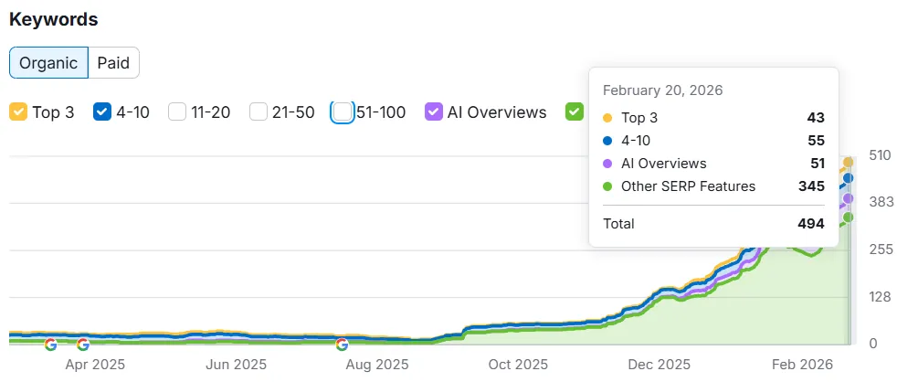
Task: Disable the 4-10 positions checkbox
Action: pyautogui.click(x=102, y=112)
